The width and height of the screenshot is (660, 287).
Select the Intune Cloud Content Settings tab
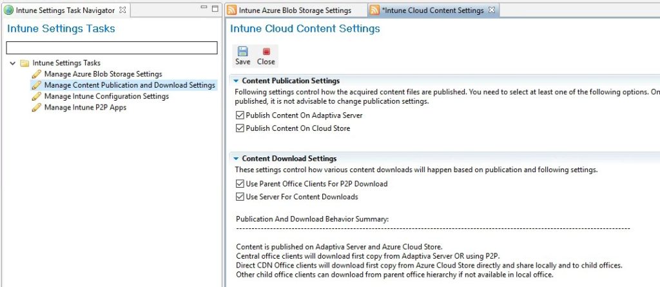pyautogui.click(x=432, y=10)
